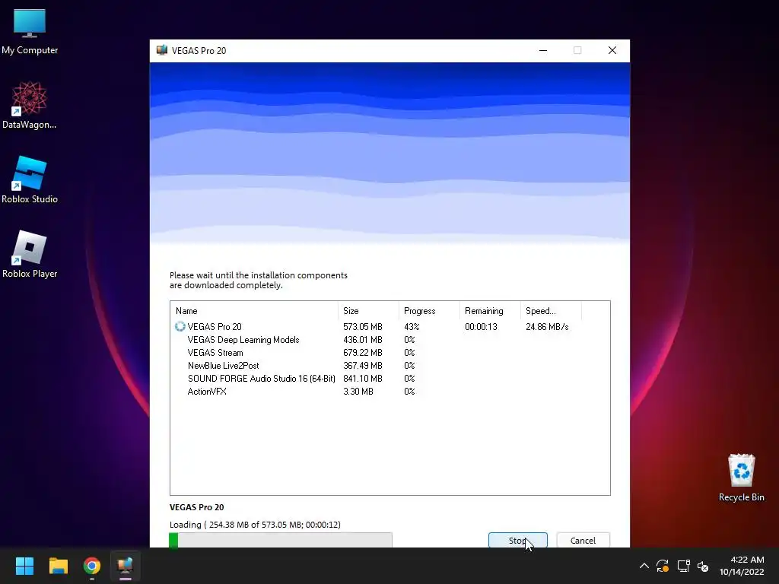The width and height of the screenshot is (779, 584).
Task: Click the 00:00:13 remaining time
Action: [x=481, y=327]
